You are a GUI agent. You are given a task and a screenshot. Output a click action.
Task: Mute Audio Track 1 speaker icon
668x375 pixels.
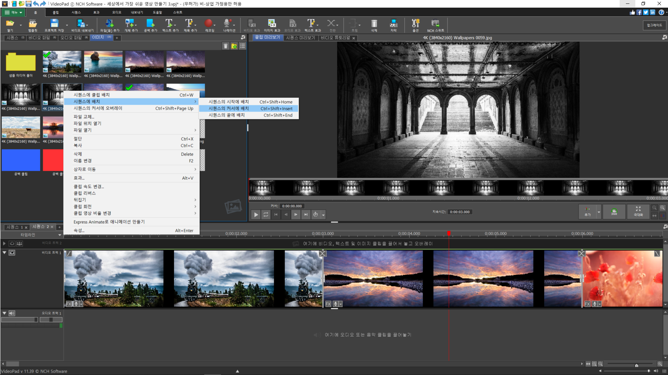click(x=12, y=313)
